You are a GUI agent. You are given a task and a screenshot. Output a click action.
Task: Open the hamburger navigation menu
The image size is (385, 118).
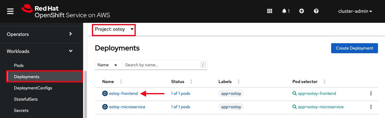10,11
